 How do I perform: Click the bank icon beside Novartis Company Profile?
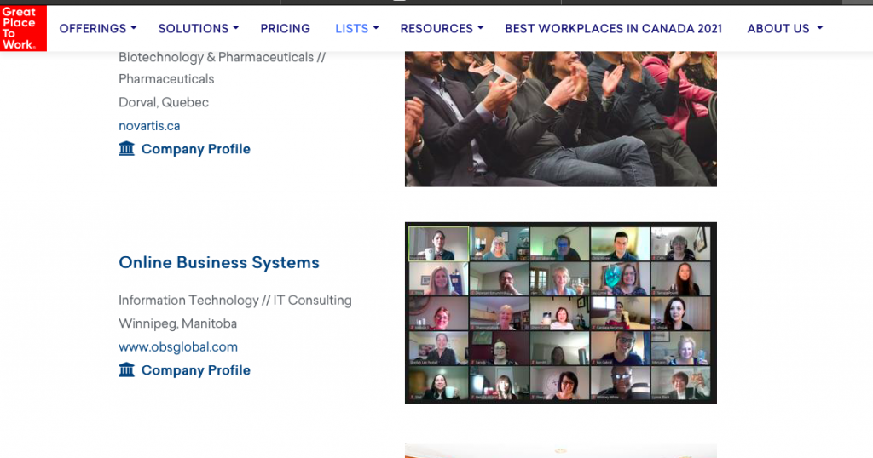point(127,149)
